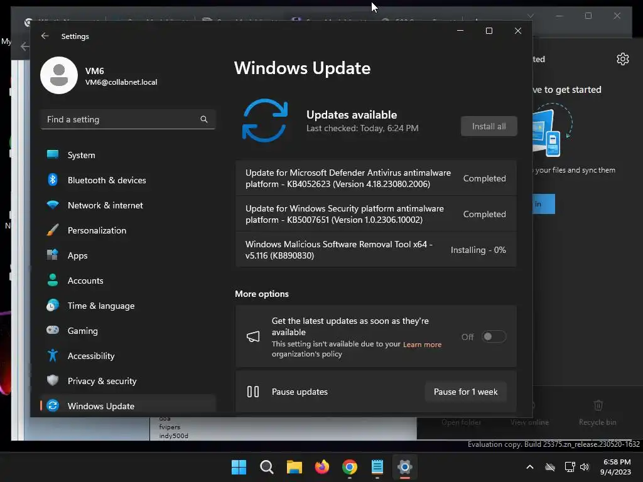Click the Accounts person icon
This screenshot has height=482, width=643.
coord(53,280)
